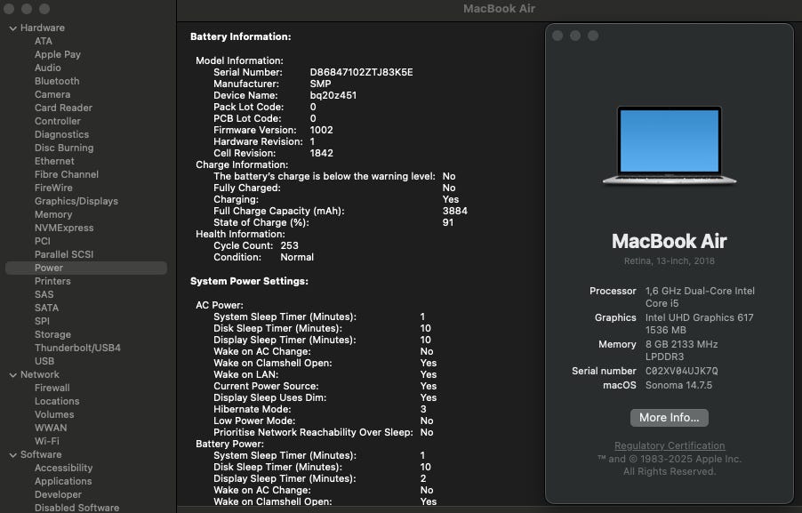Click the Condition value Normal

(297, 257)
